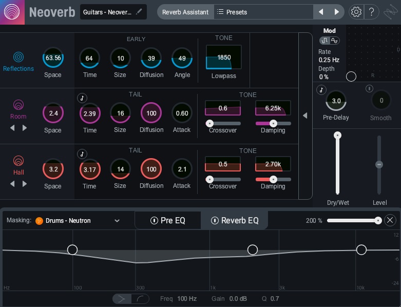Viewport: 401px width, 307px height.
Task: Select the middle EQ node near 2k
Action: [253, 250]
